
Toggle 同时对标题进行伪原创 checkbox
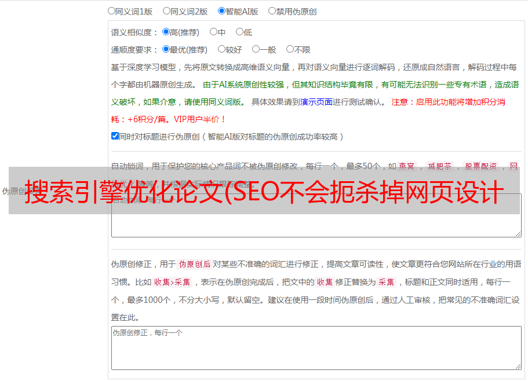(115, 136)
